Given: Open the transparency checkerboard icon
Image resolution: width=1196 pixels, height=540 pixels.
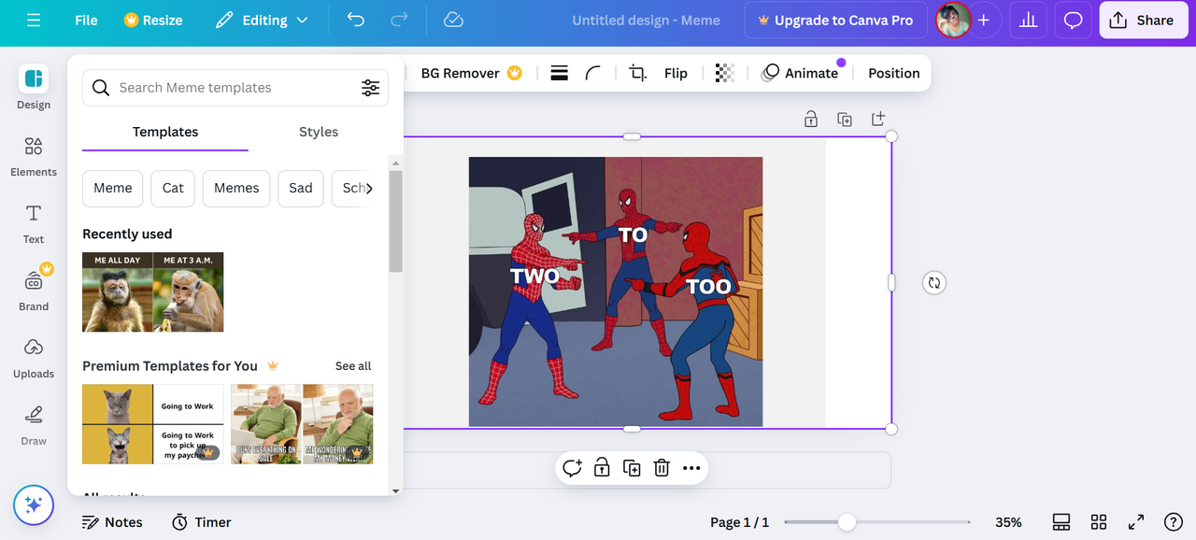Looking at the screenshot, I should click(x=724, y=73).
